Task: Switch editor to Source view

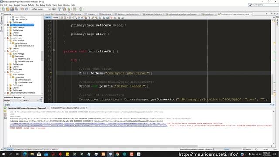Action: pyautogui.click(x=48, y=17)
